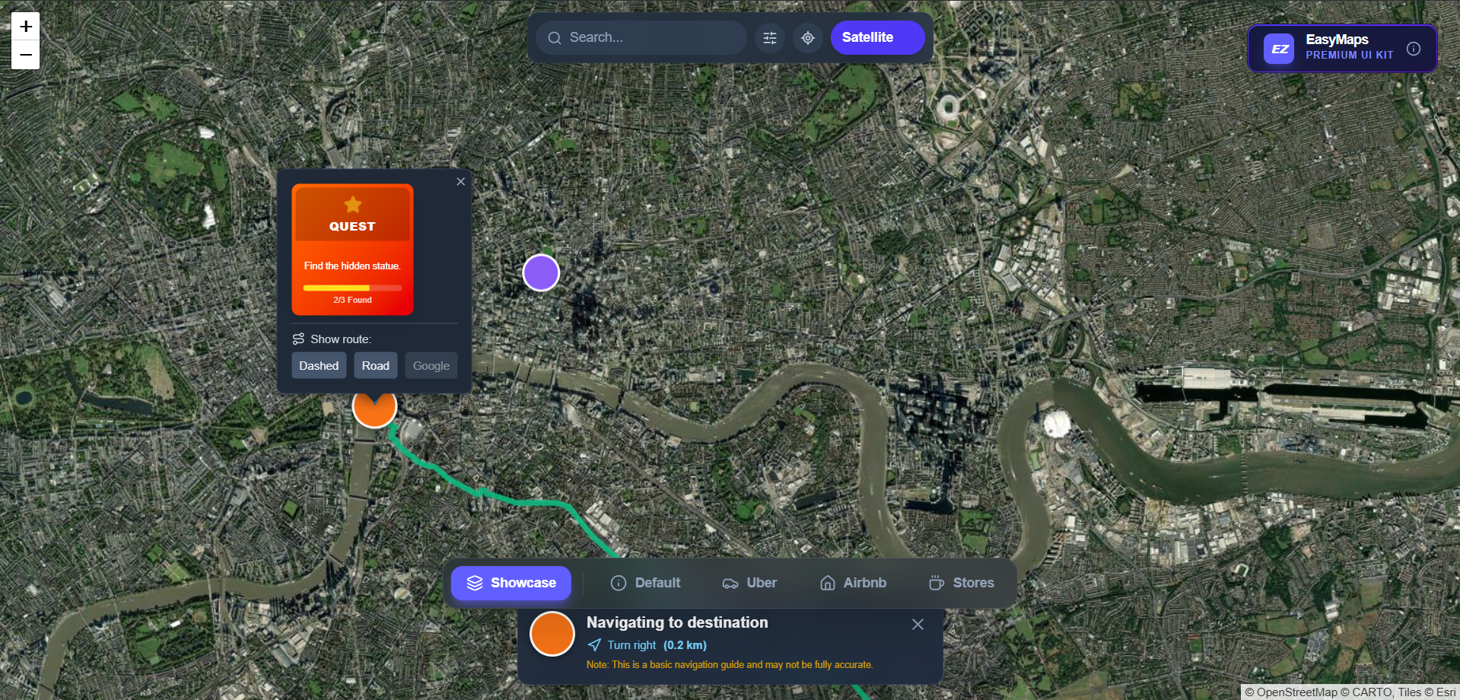Close the quest popup

pos(460,181)
